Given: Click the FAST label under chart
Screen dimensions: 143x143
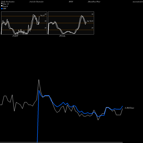Looking at the screenshot, I should (x=15, y=36).
